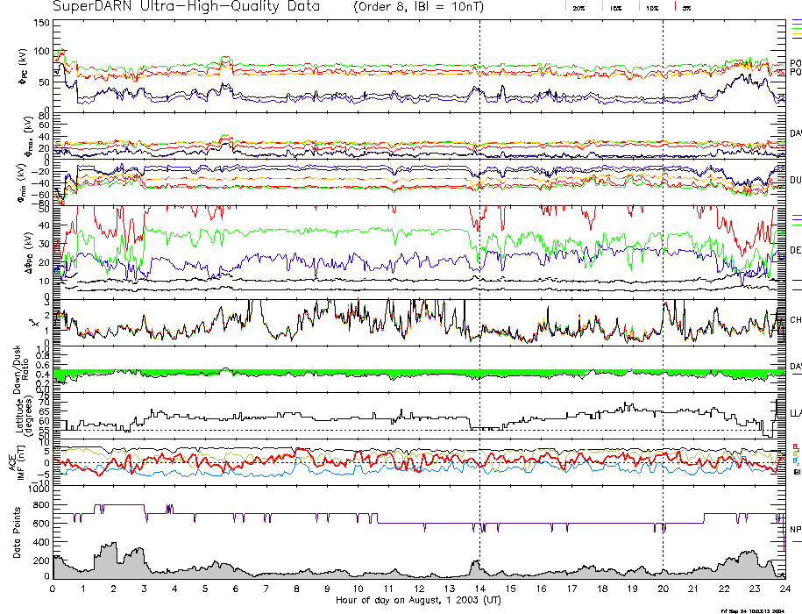Click the dashed vertical marker at hour 20

pos(663,263)
